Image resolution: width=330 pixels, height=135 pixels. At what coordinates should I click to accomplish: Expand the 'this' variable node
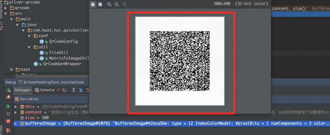(16, 107)
